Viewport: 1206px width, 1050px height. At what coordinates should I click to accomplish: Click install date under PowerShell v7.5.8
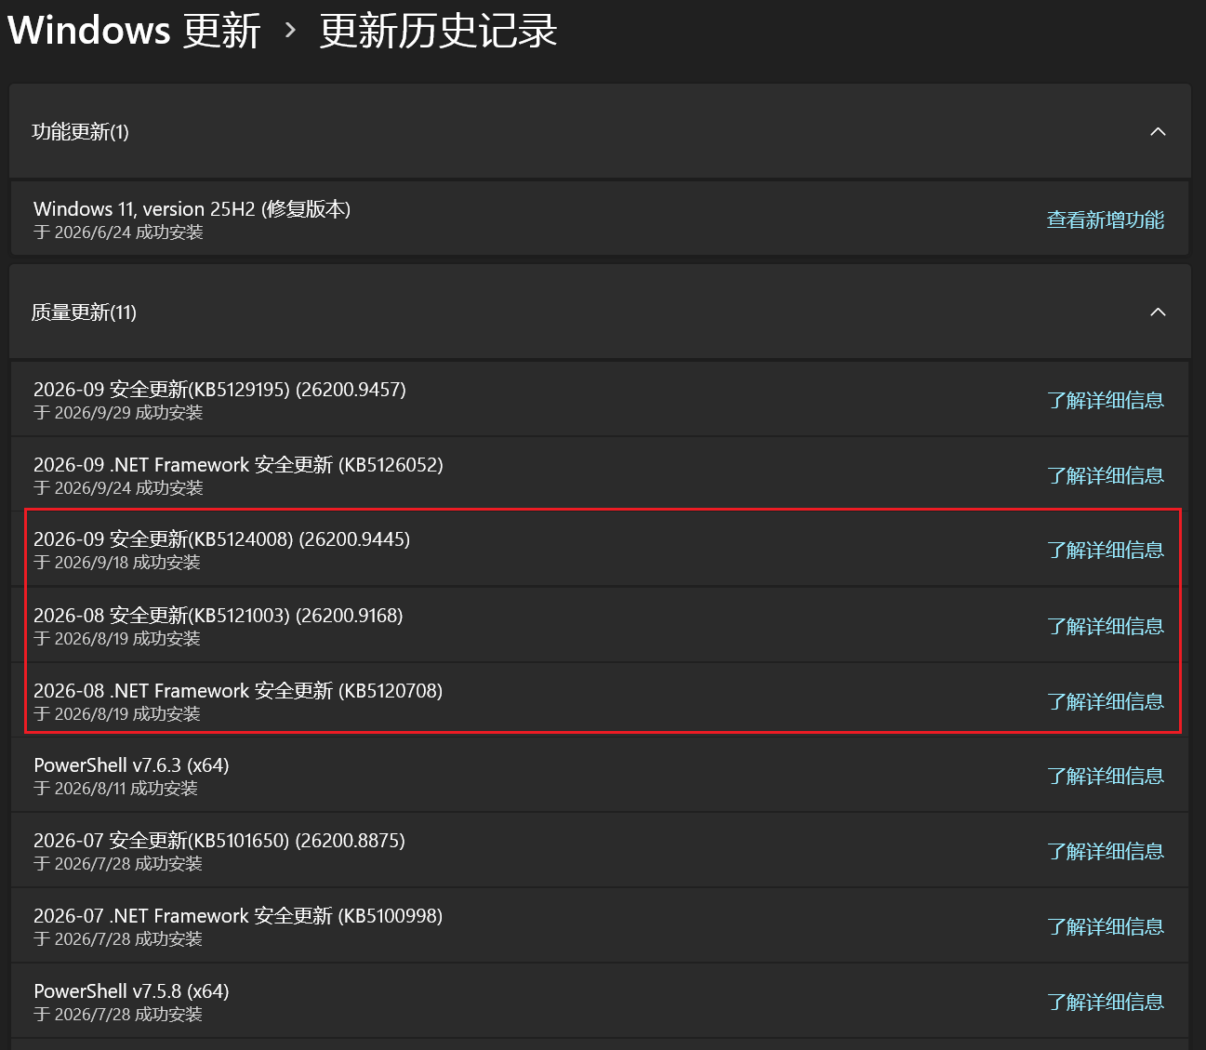pos(118,1014)
